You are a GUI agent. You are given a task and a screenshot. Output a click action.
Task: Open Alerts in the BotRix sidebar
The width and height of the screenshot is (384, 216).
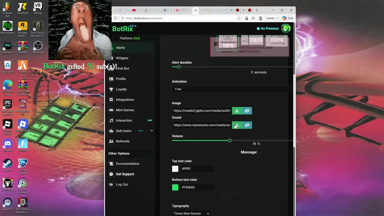[x=120, y=47]
